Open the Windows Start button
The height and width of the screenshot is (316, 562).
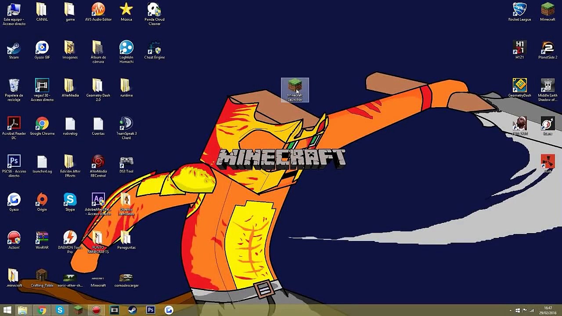[x=7, y=310]
